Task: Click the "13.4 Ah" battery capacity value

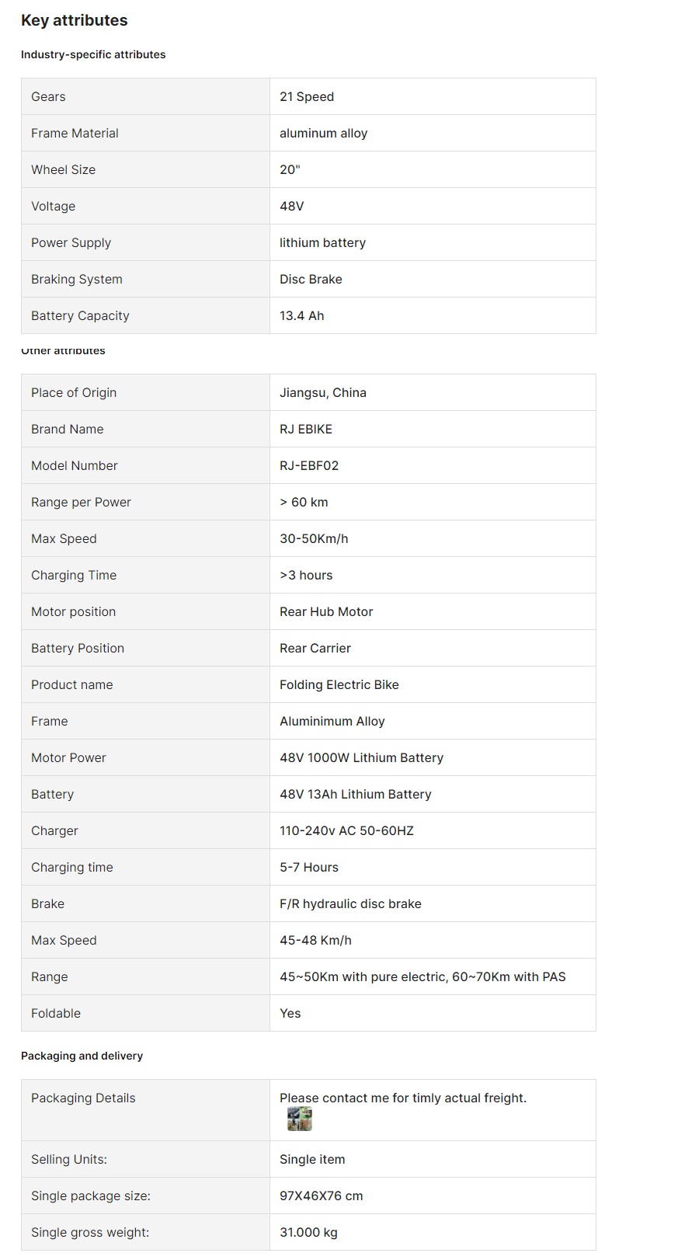Action: click(302, 316)
